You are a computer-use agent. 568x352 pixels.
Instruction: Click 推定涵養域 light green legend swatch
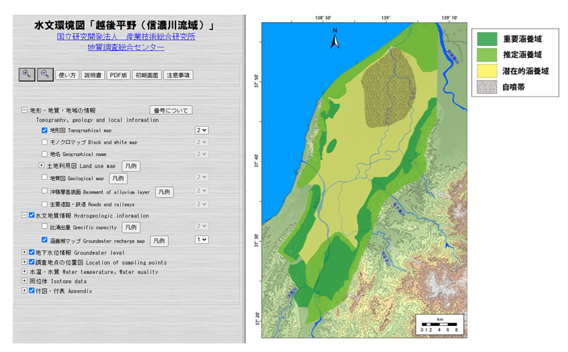click(487, 55)
